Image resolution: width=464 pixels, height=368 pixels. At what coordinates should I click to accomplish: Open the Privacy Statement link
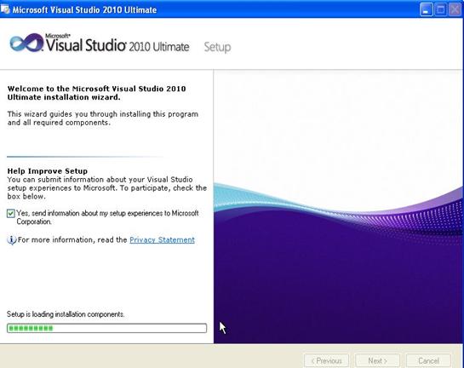(162, 240)
